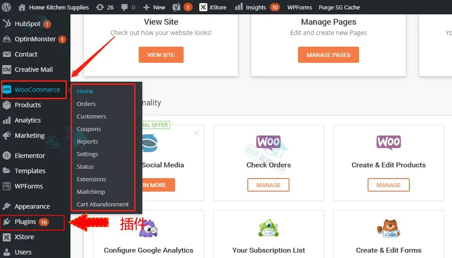The height and width of the screenshot is (258, 452).
Task: Select Home in the WooCommerce submenu
Action: (85, 91)
